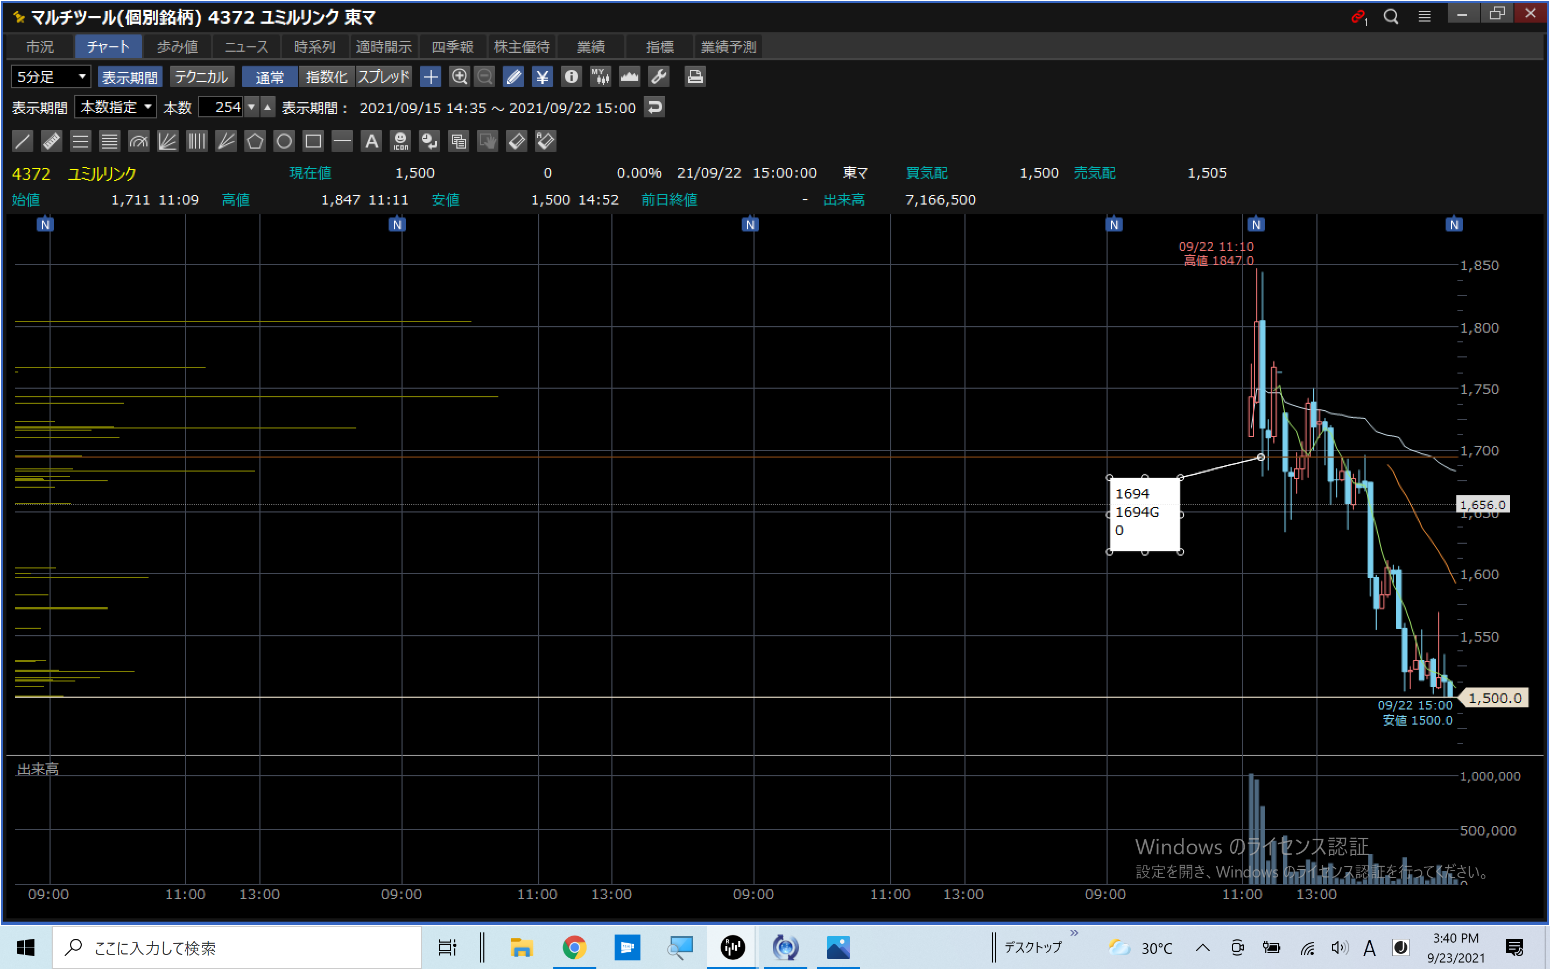The height and width of the screenshot is (969, 1550).
Task: Open the 四季報 tab
Action: 452,47
